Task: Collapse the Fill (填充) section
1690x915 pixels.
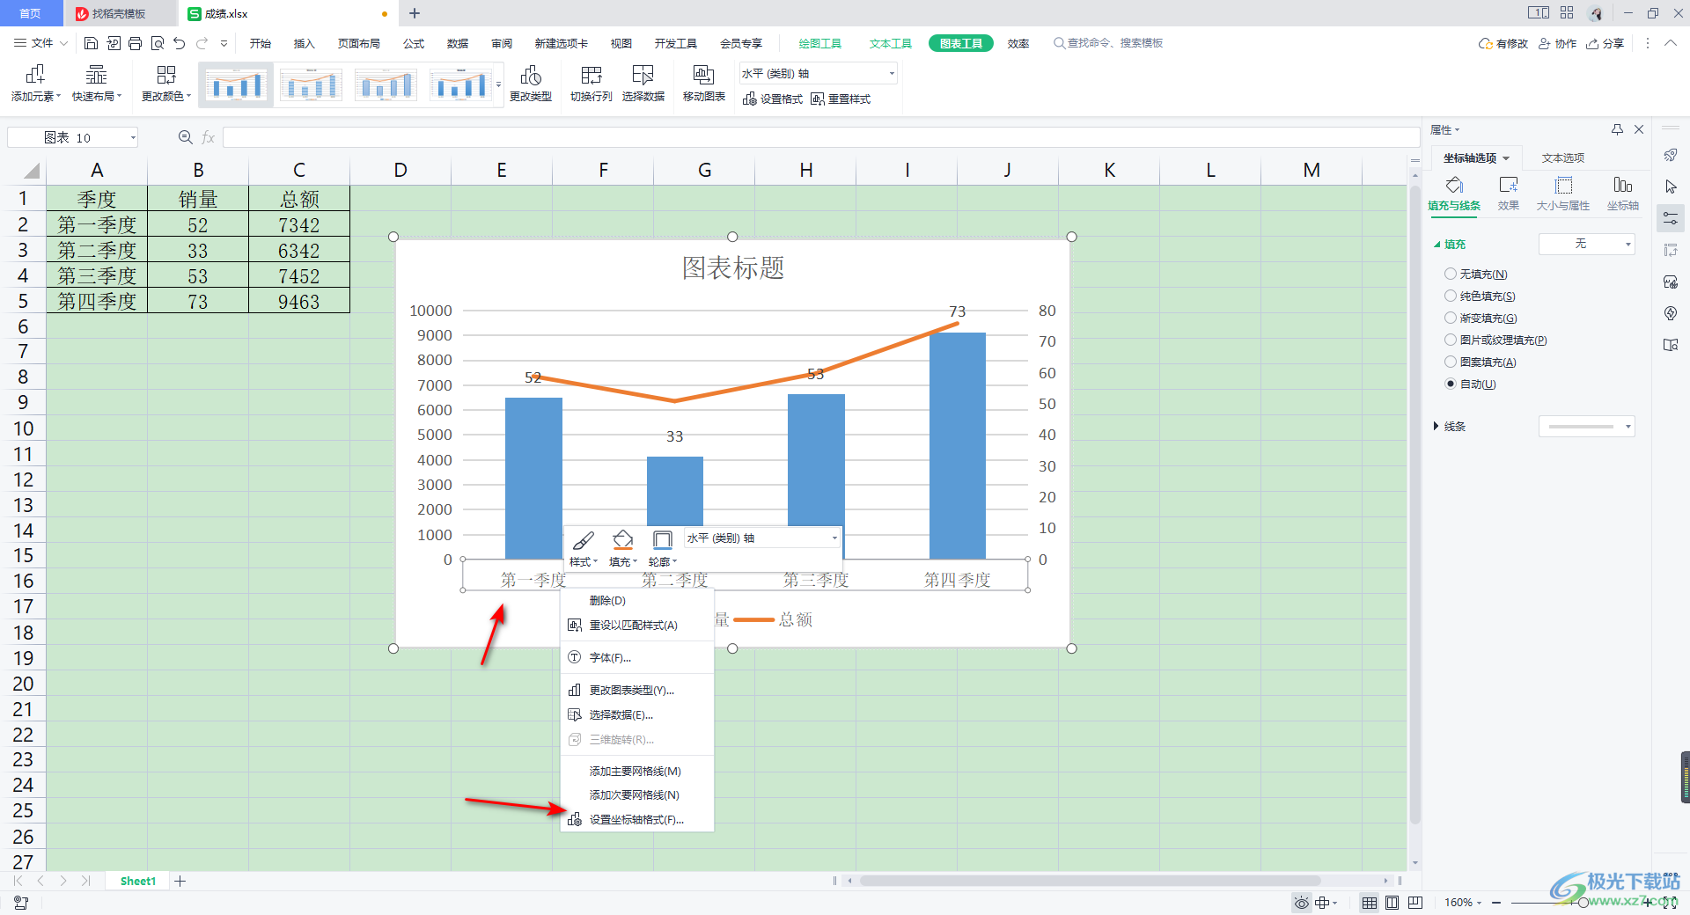Action: [1437, 245]
